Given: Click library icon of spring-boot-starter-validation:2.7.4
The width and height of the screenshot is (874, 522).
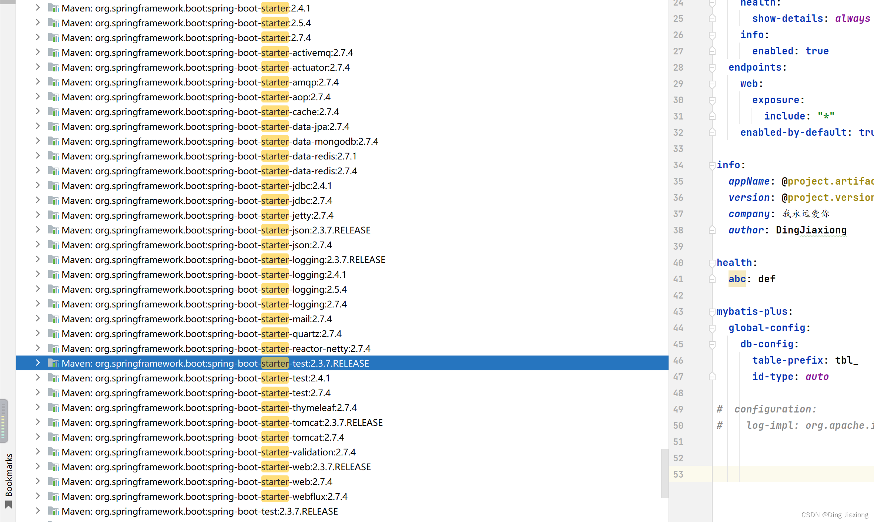Looking at the screenshot, I should [x=54, y=452].
